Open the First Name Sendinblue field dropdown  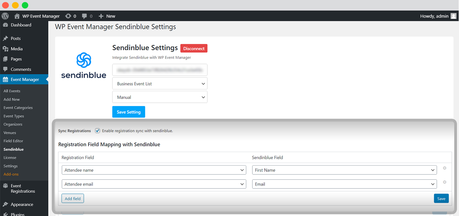tap(345, 170)
